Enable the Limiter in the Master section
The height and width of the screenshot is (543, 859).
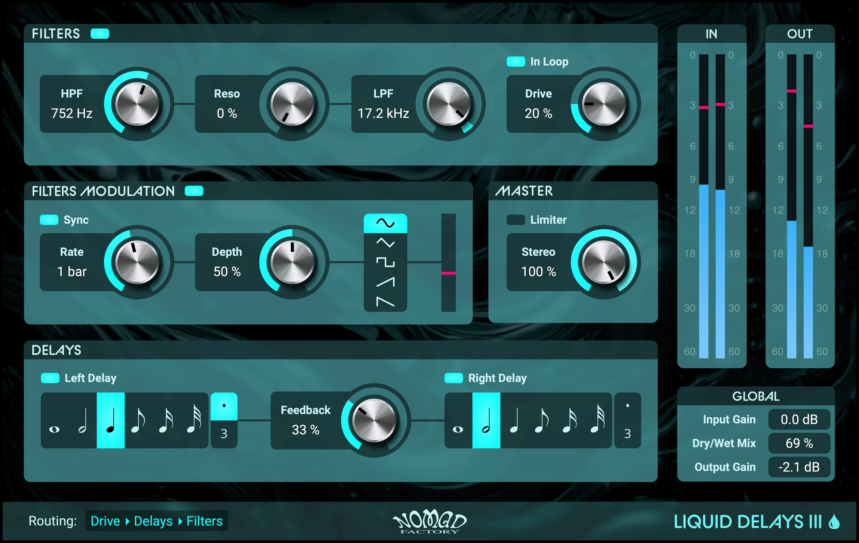pos(515,220)
